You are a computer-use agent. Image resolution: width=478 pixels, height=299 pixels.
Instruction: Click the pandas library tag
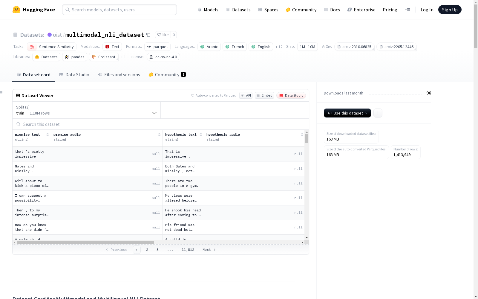75,57
